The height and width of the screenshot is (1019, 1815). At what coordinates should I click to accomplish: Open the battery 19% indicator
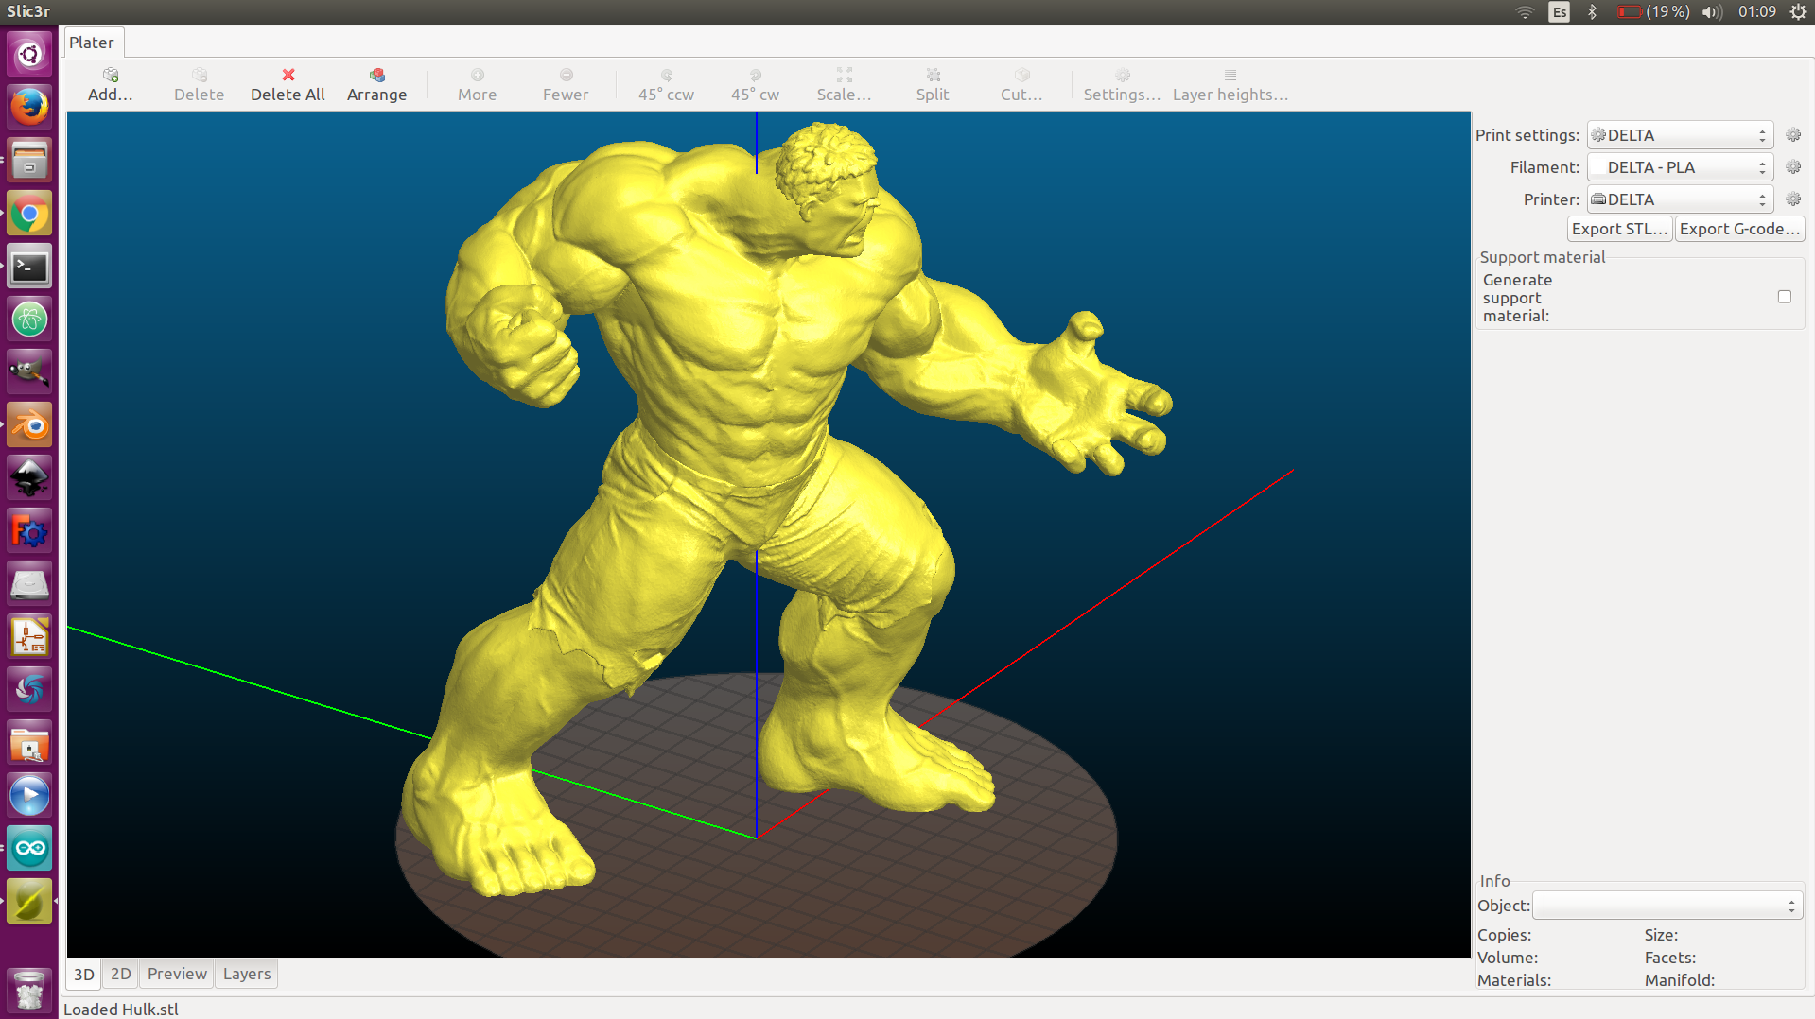pos(1653,12)
